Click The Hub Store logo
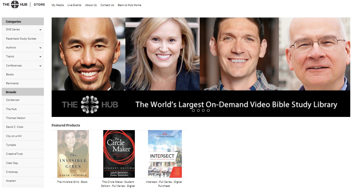Image resolution: width=356 pixels, height=188 pixels. [24, 5]
